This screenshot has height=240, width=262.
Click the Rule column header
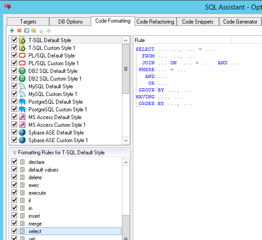pyautogui.click(x=182, y=40)
